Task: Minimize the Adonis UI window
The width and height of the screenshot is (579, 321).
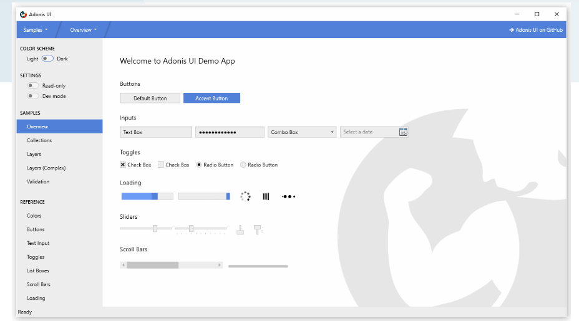Action: [x=517, y=14]
